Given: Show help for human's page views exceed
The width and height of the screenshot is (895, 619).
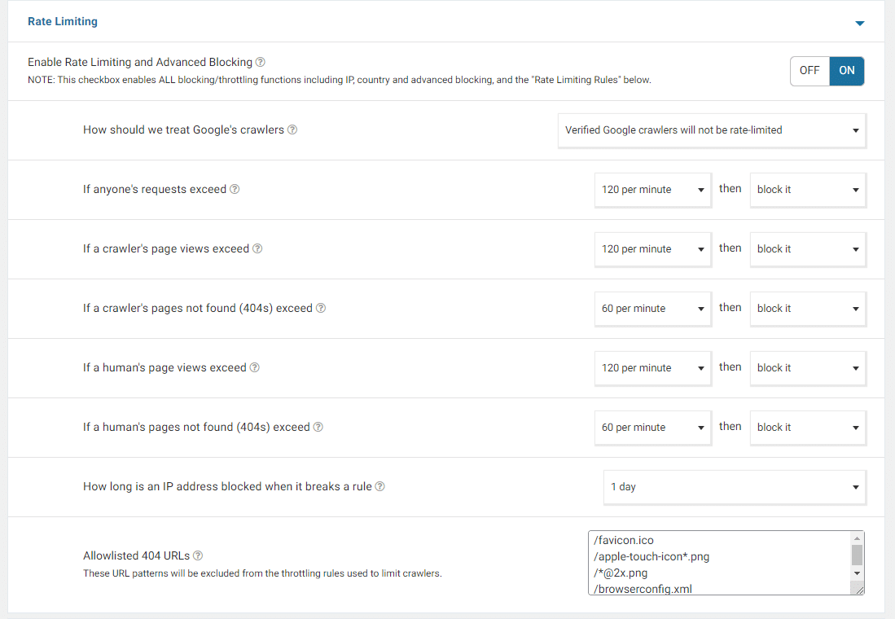Looking at the screenshot, I should [x=255, y=367].
